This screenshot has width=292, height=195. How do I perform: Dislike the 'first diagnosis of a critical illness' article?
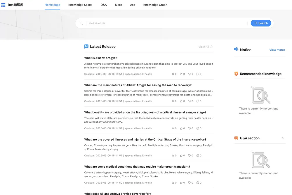(x=190, y=128)
